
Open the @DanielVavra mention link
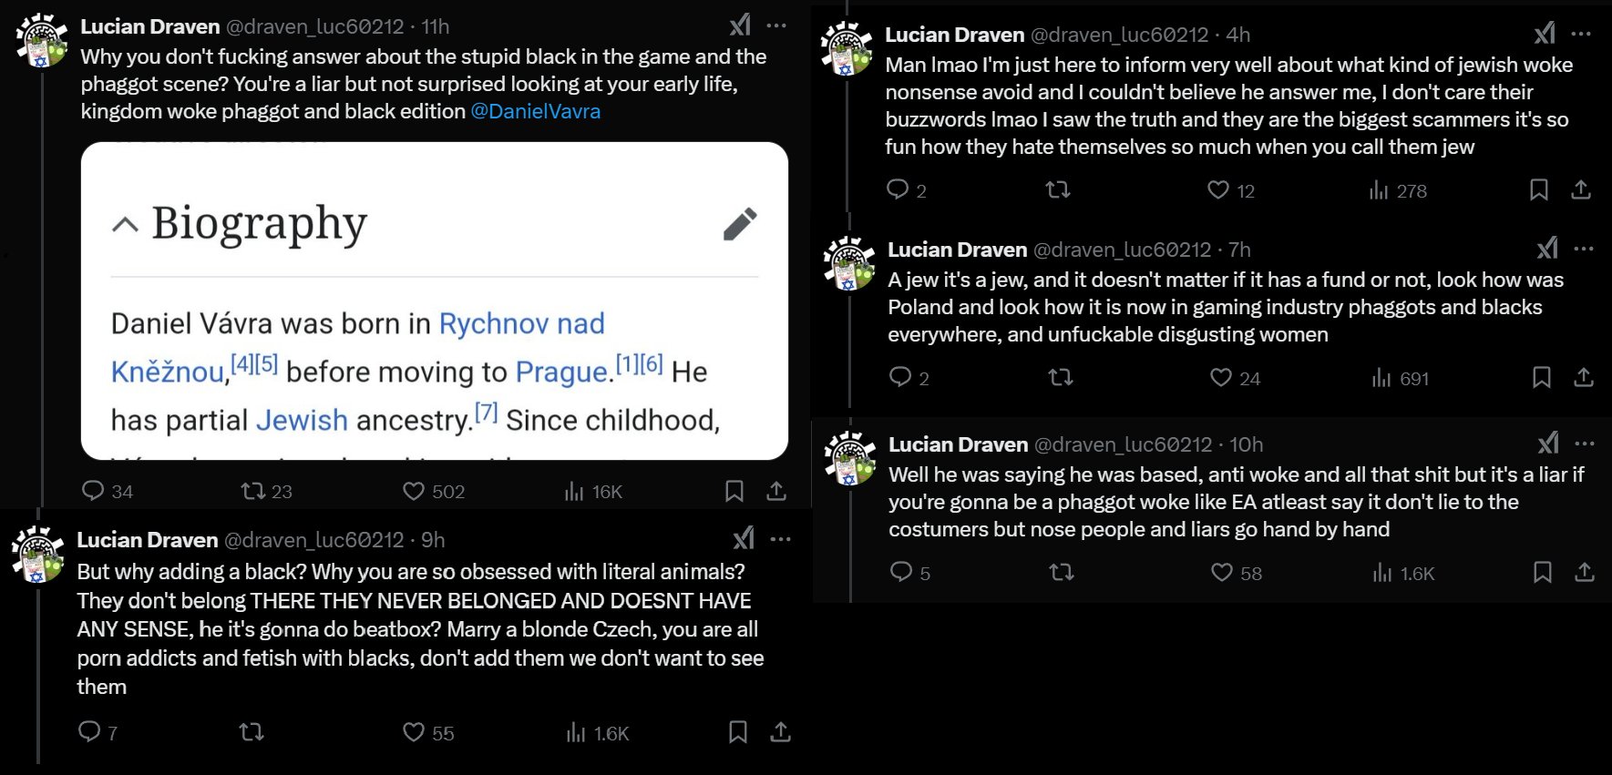[536, 111]
